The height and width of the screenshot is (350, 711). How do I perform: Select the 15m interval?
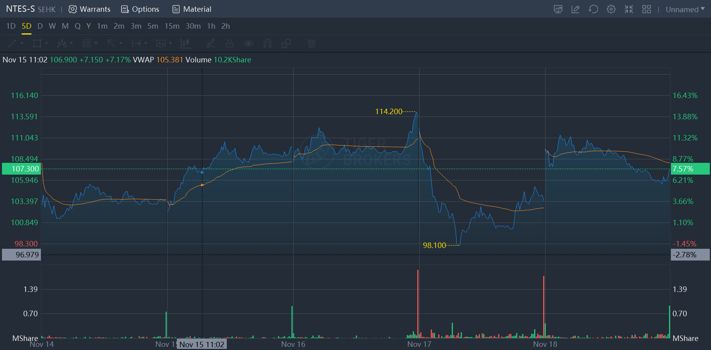coord(172,26)
